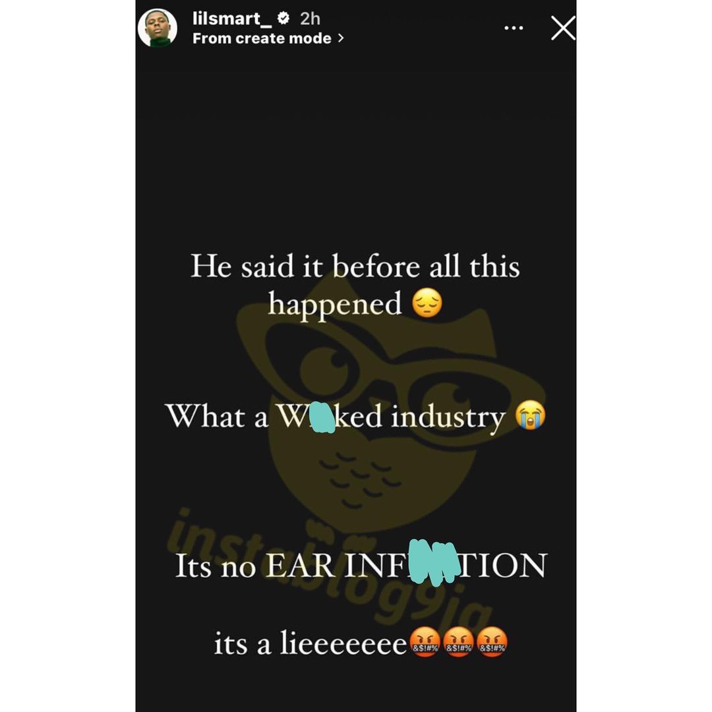Select the first angry cursing emoji
The width and height of the screenshot is (712, 712).
coord(425,642)
